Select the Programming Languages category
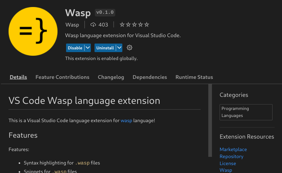 coord(246,112)
